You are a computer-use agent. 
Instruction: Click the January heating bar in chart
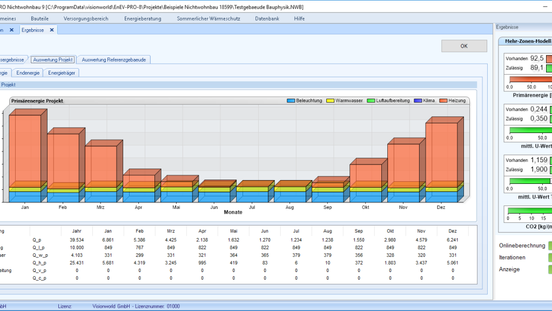(x=25, y=148)
